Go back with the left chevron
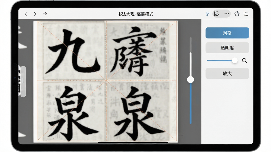This screenshot has height=152, width=271. click(x=26, y=14)
